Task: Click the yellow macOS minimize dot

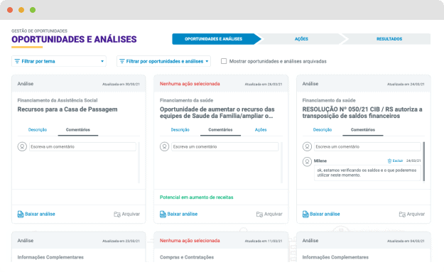Action: coord(21,10)
